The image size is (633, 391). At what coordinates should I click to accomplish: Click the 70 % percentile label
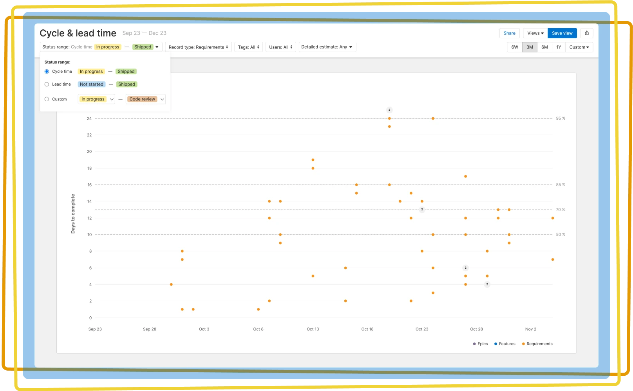(561, 210)
